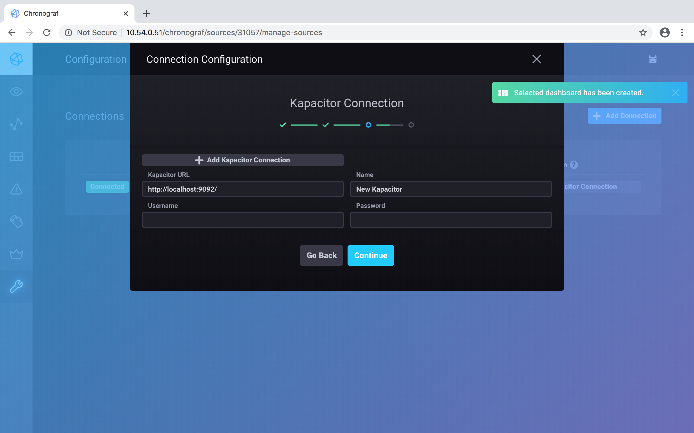Screen dimensions: 694x433
Task: Select the Chronograf browser tab
Action: 69,14
